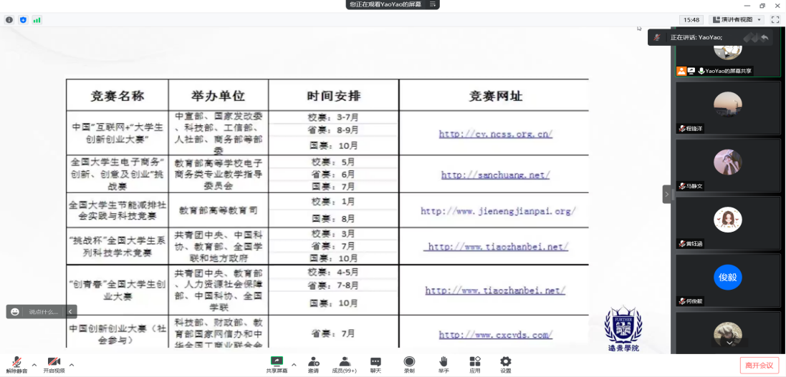This screenshot has height=377, width=786.
Task: Raise hand with 举手 icon
Action: pyautogui.click(x=444, y=364)
